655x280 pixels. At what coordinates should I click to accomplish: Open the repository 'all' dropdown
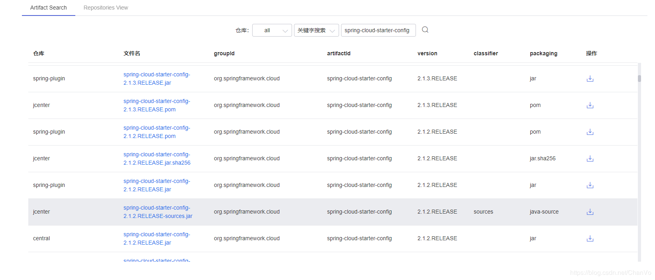(272, 30)
